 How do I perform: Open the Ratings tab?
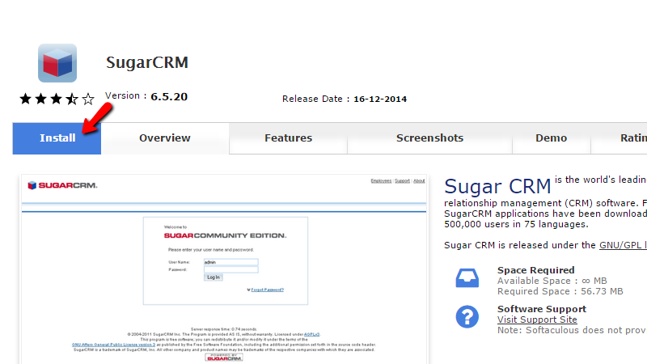pyautogui.click(x=620, y=138)
